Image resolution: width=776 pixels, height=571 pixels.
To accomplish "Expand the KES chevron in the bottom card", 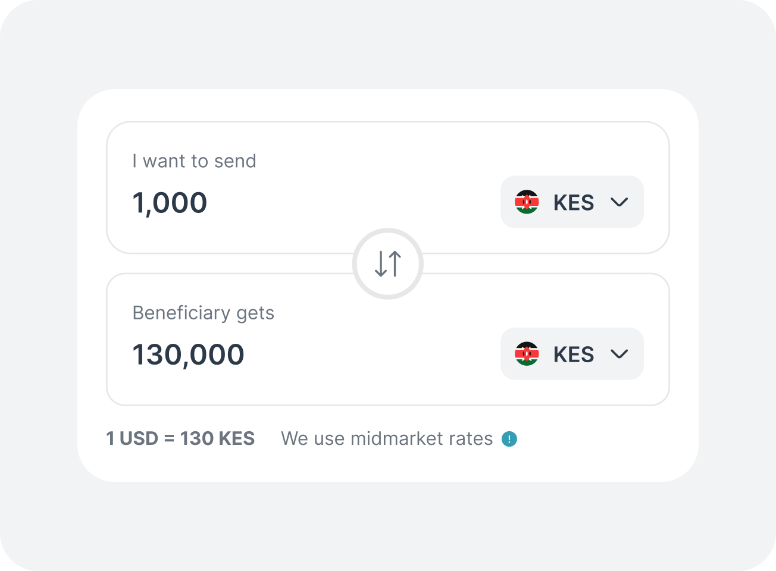I will [619, 354].
